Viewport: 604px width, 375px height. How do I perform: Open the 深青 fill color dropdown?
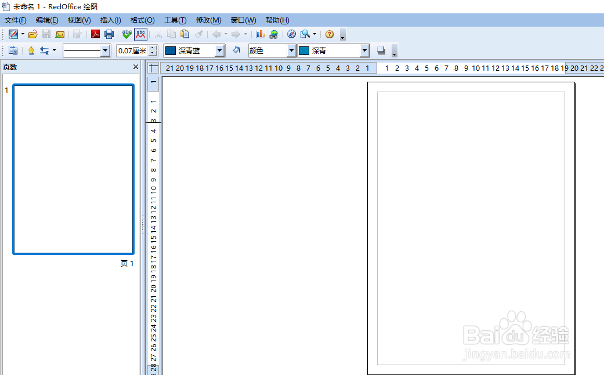[364, 51]
